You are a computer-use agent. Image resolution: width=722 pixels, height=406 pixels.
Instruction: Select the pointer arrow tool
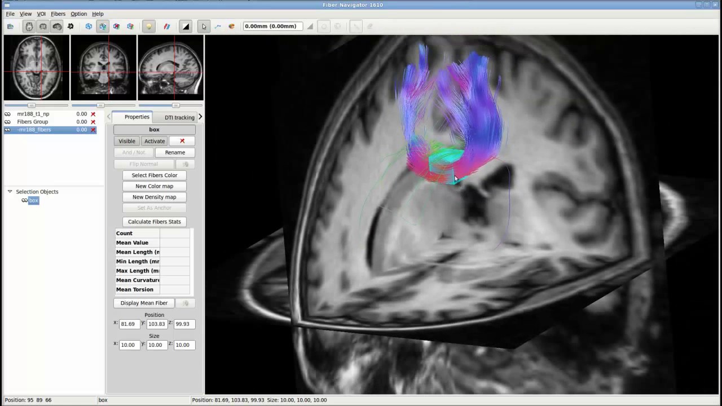click(x=204, y=27)
